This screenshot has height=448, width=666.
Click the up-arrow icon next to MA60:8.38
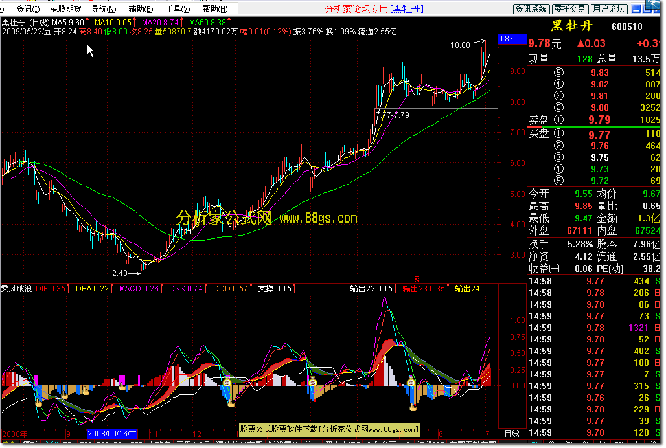point(229,23)
